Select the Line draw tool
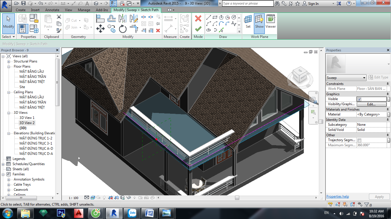 (x=209, y=18)
